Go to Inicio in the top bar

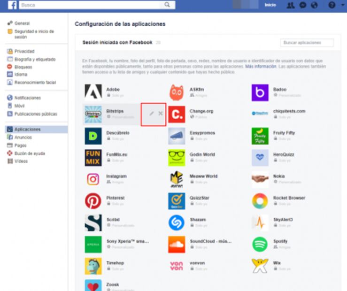click(x=270, y=5)
